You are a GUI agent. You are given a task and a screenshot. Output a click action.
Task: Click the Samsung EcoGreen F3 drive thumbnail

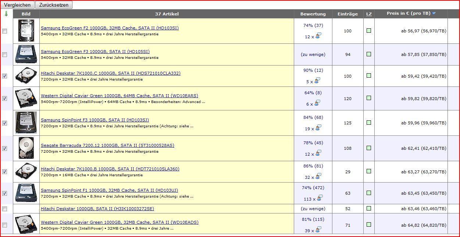pos(26,54)
